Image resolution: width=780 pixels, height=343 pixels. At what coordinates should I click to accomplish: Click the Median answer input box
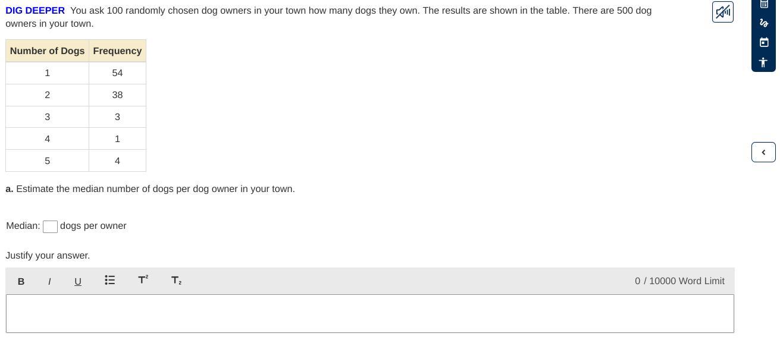(50, 226)
